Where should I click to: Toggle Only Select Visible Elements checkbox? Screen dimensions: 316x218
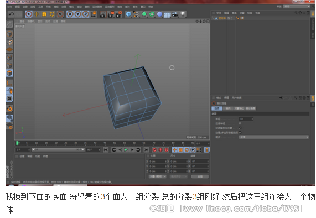[240, 128]
